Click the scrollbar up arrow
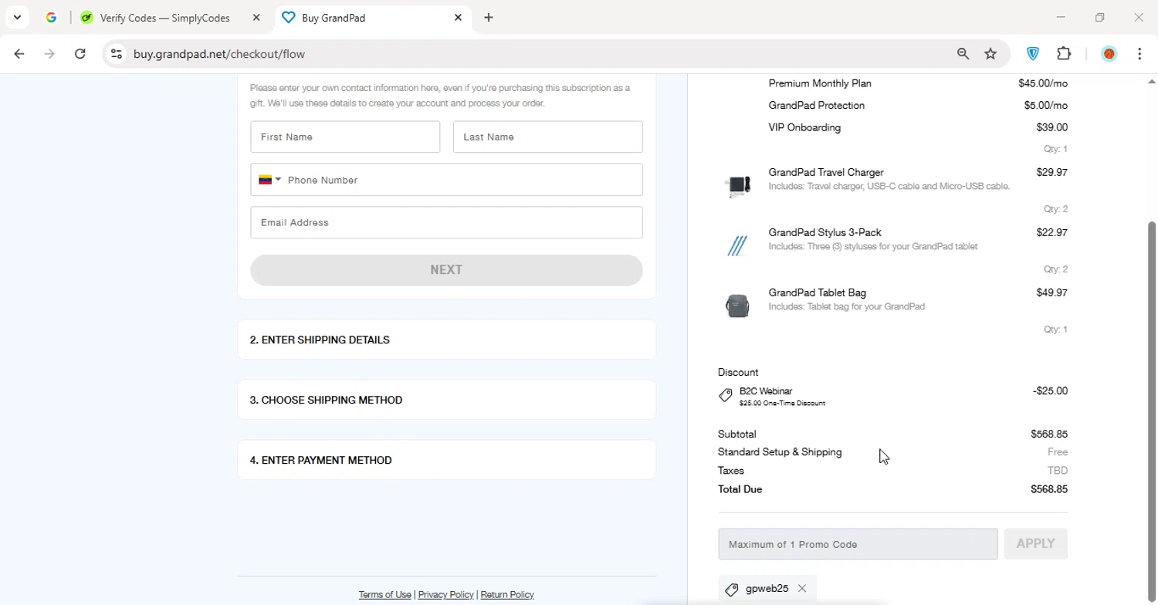Screen dimensions: 1158x605 (x=1152, y=82)
